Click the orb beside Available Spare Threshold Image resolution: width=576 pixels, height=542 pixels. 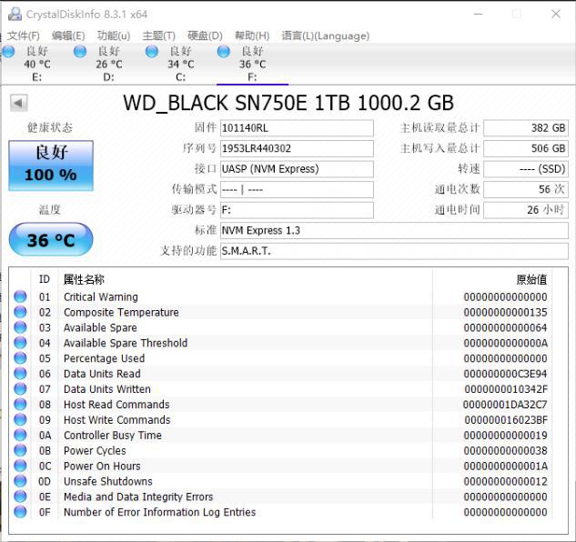tap(20, 343)
